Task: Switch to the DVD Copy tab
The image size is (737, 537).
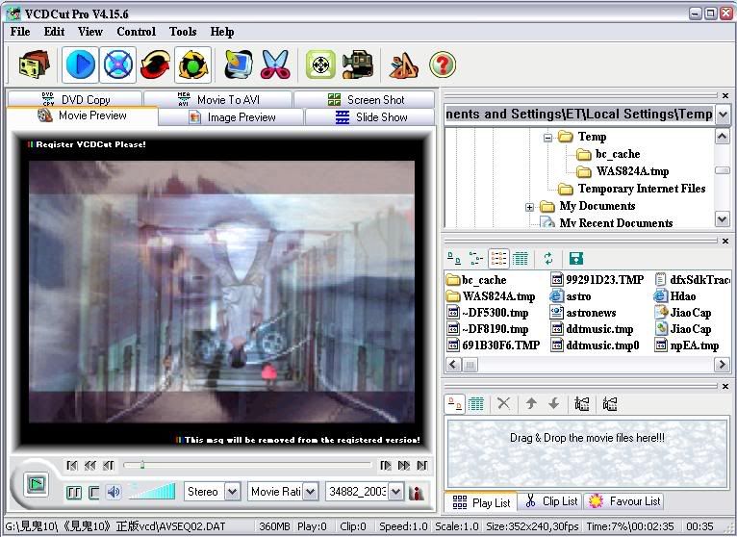Action: [75, 99]
